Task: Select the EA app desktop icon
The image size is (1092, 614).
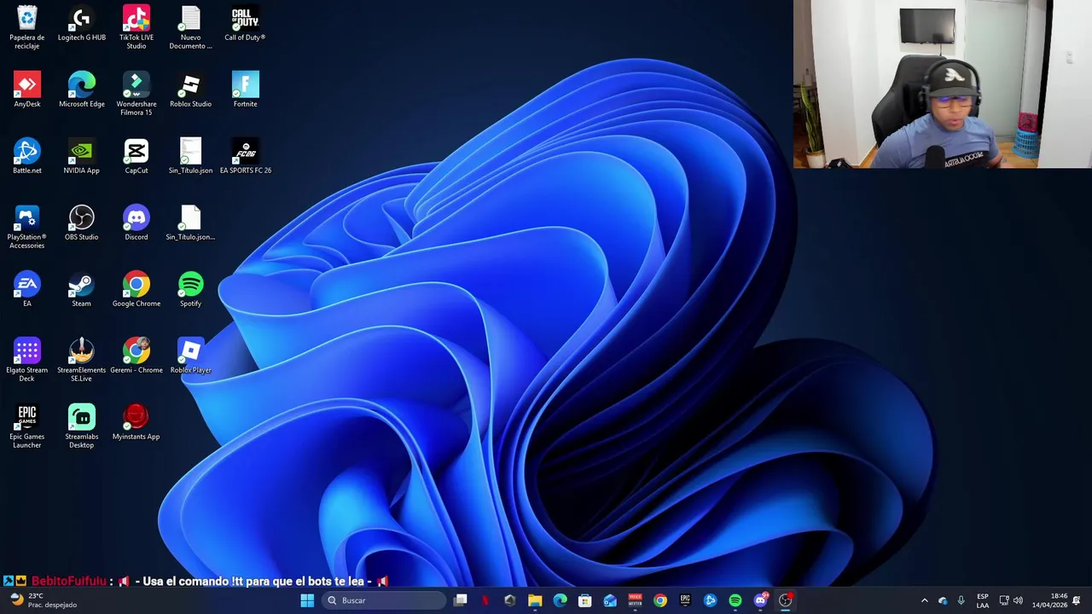Action: tap(27, 290)
